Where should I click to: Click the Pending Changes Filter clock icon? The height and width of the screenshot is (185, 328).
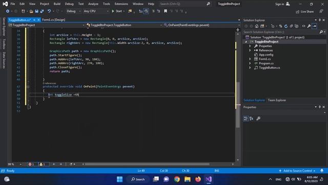(273, 26)
